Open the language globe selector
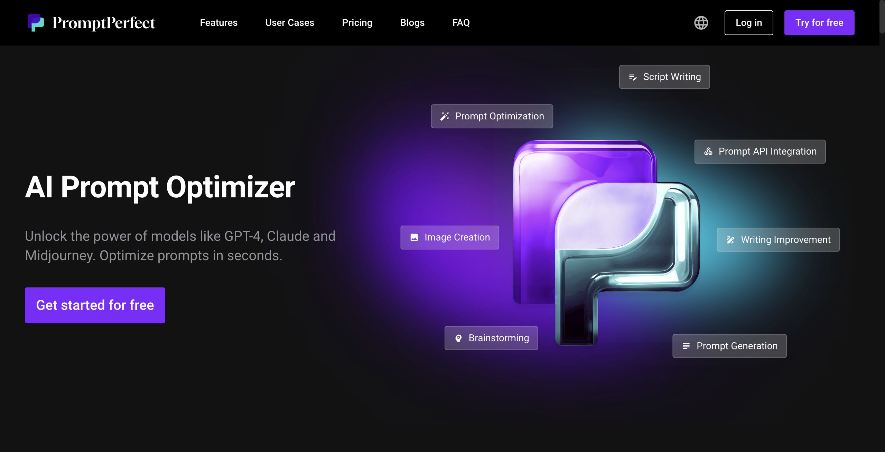Image resolution: width=885 pixels, height=452 pixels. point(701,23)
